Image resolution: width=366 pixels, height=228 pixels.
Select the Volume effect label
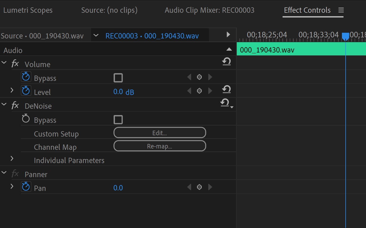tap(37, 64)
